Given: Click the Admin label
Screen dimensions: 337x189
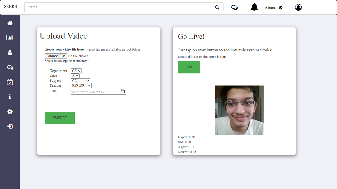Looking at the screenshot, I should pos(270,8).
